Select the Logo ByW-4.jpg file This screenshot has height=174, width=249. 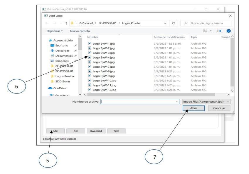[x=103, y=58]
